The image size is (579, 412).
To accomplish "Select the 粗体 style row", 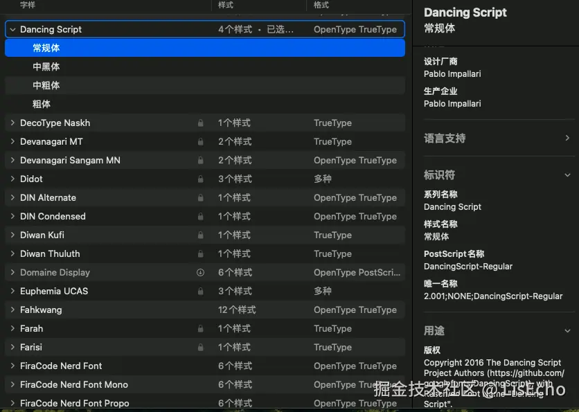I will [205, 104].
